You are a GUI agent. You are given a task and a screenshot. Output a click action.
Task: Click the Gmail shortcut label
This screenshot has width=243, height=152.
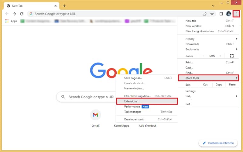pos(95,126)
